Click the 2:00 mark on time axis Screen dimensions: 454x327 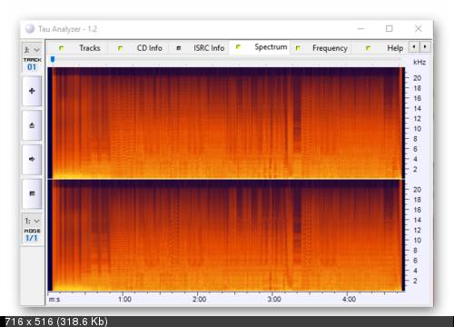199,299
